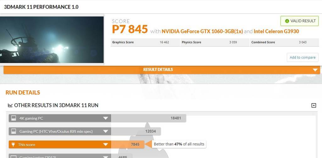Click the 12034 score bar for Gaming PC
The width and height of the screenshot is (322, 158).
click(x=136, y=131)
